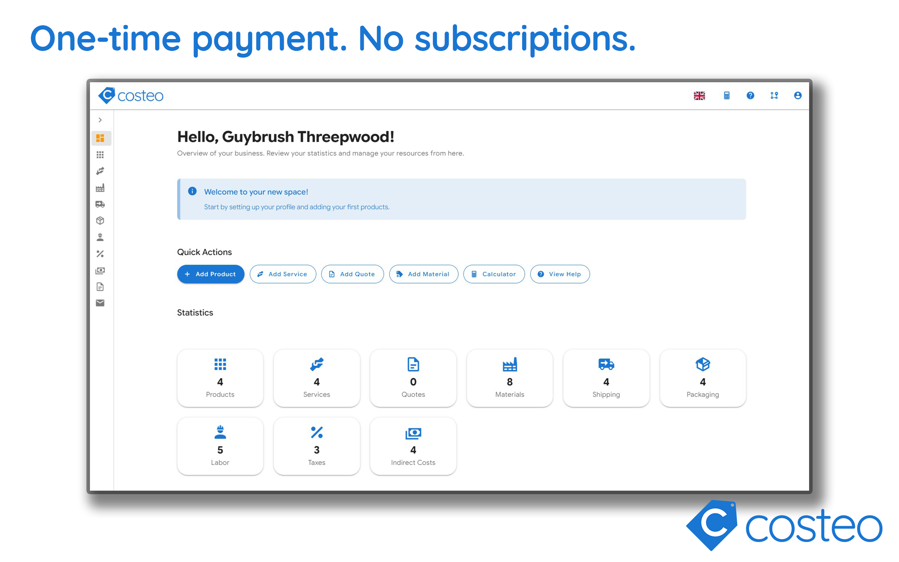Open Taxes percent icon in sidebar
The width and height of the screenshot is (899, 562).
(x=100, y=254)
